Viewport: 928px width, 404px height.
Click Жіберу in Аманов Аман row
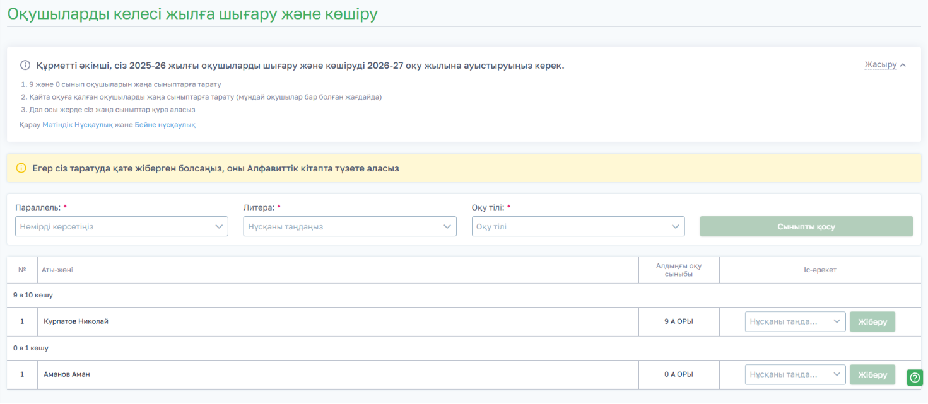(x=872, y=374)
